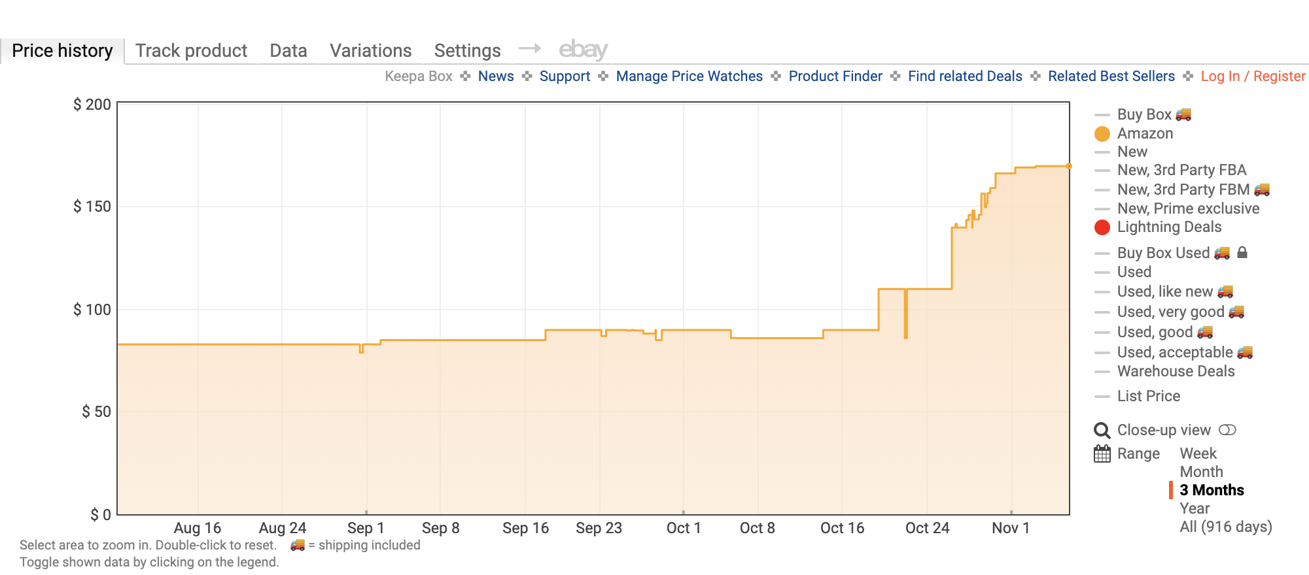The width and height of the screenshot is (1309, 575).
Task: Set range to All (916 days)
Action: coord(1226,527)
